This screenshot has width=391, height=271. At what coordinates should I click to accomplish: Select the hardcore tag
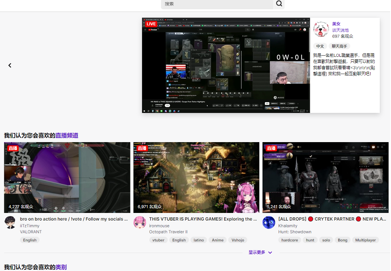[x=290, y=240]
